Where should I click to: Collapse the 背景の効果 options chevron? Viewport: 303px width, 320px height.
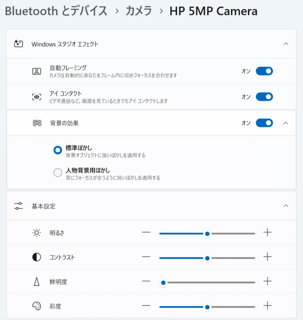click(x=286, y=123)
